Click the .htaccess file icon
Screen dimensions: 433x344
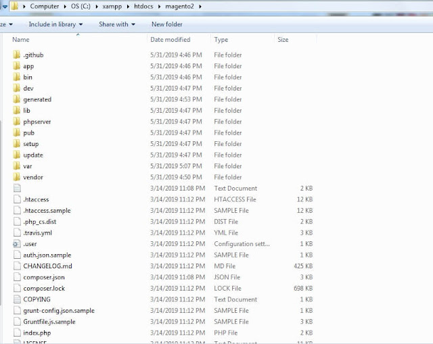point(17,199)
